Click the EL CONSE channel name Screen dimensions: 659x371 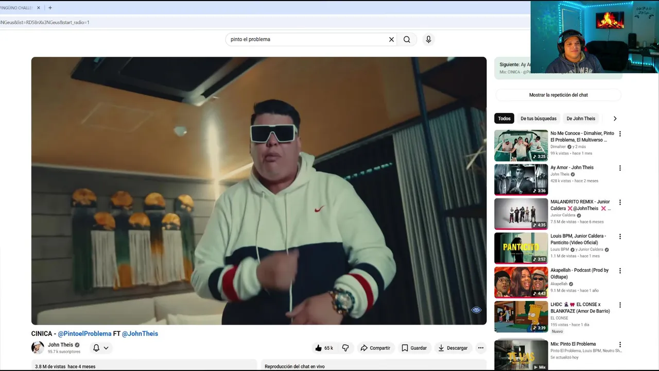(559, 318)
